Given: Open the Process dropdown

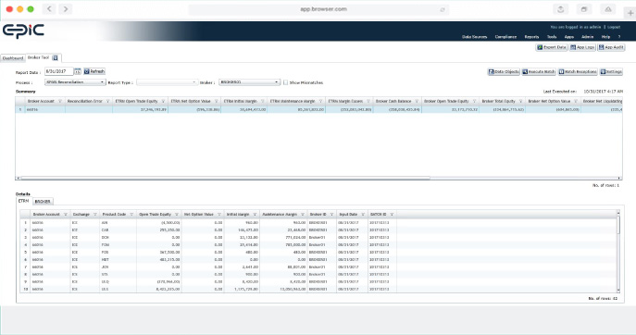Looking at the screenshot, I should (x=75, y=82).
